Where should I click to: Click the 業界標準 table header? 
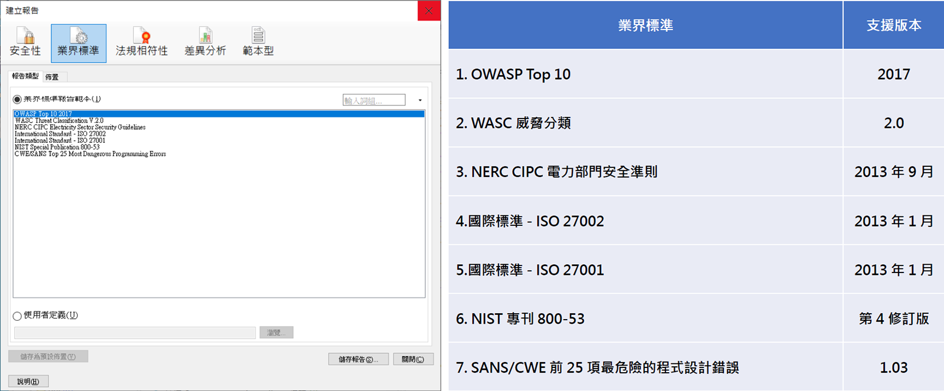[x=645, y=25]
